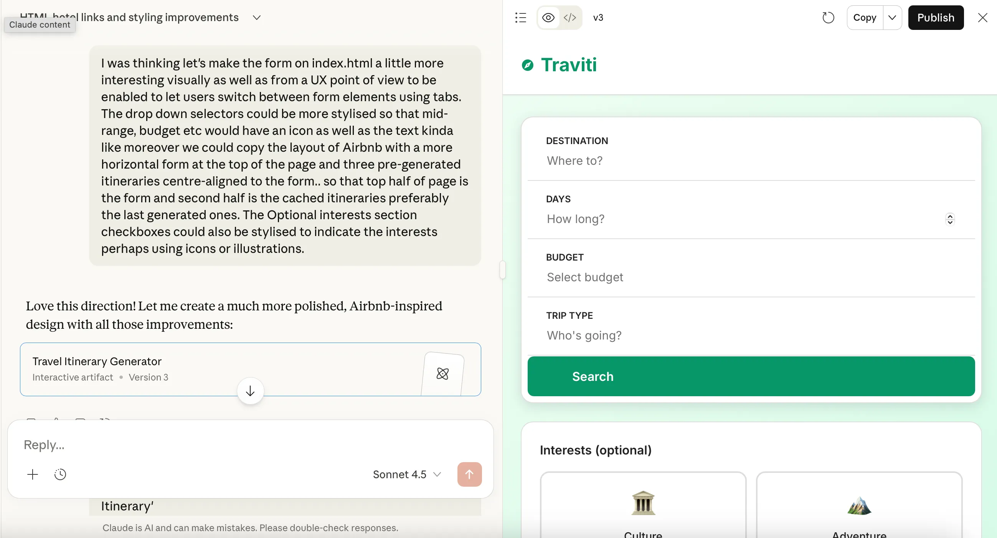Click the plus attachment icon

coord(33,474)
